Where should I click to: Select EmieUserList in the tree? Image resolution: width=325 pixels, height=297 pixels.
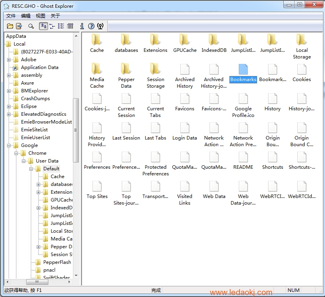(36, 138)
